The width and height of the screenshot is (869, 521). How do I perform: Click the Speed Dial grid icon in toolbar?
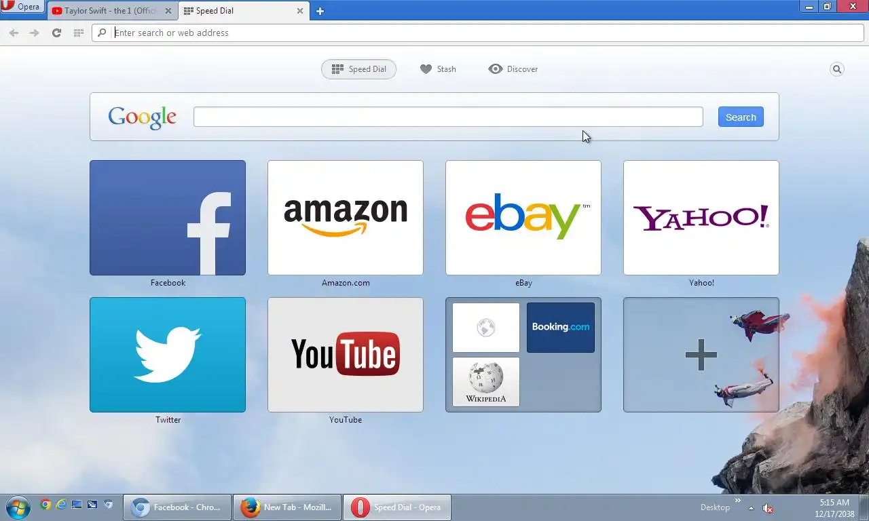point(78,33)
